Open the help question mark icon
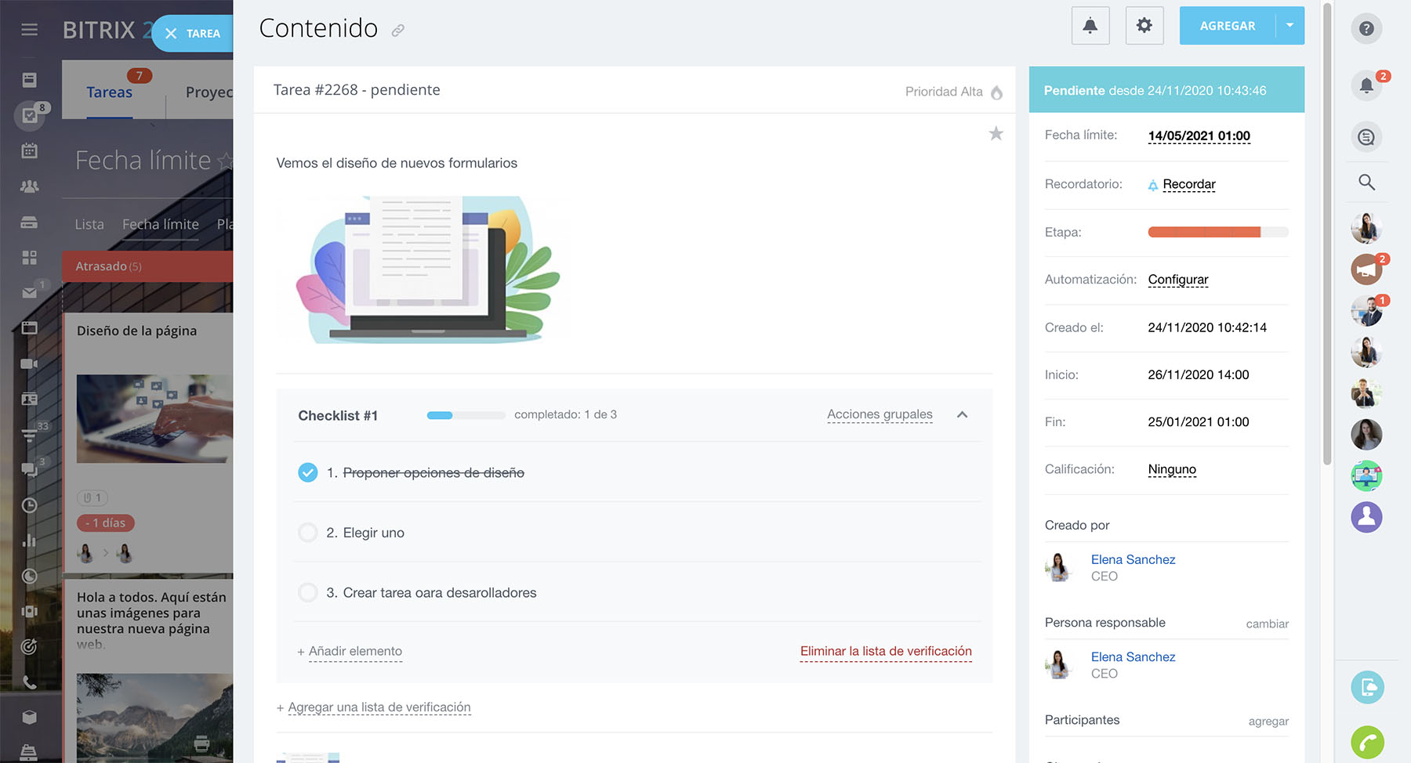1411x763 pixels. [x=1366, y=29]
